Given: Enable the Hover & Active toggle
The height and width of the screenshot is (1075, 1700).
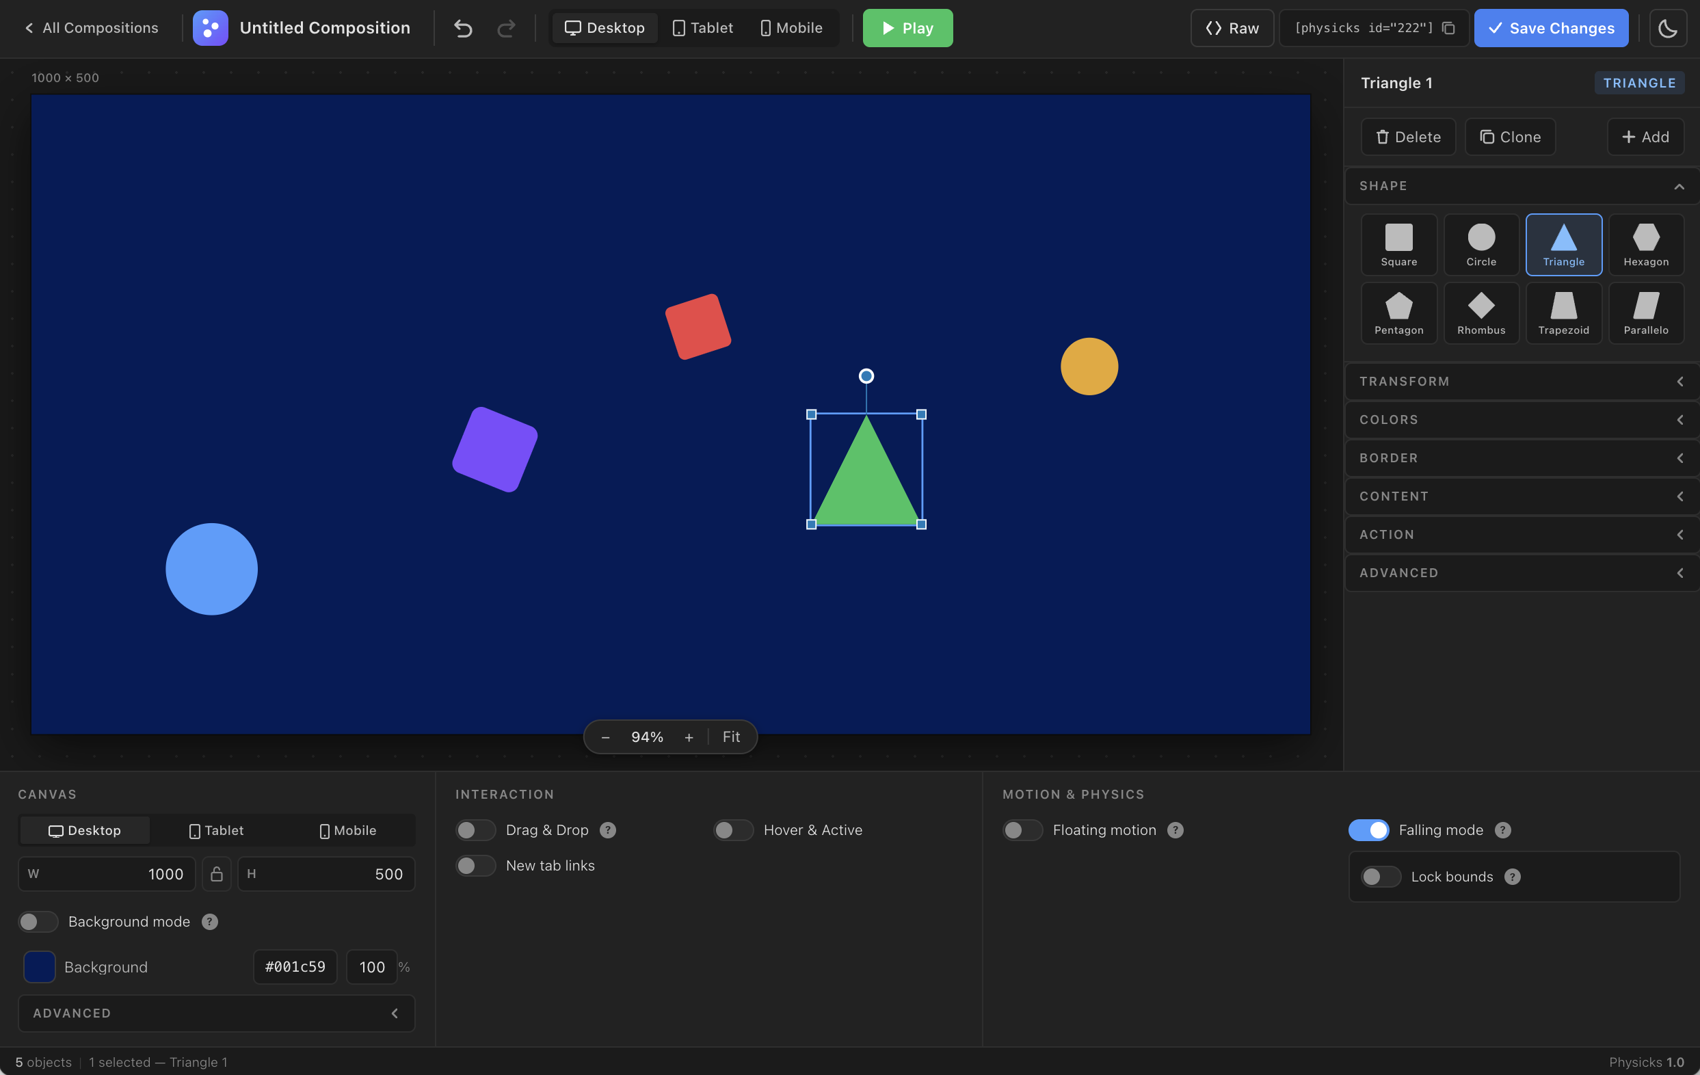Looking at the screenshot, I should tap(734, 830).
